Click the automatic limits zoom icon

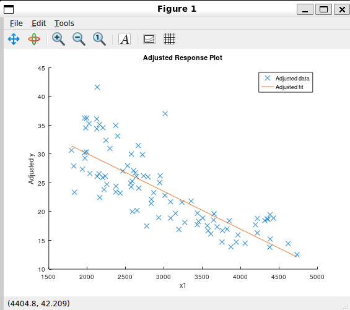pos(99,39)
